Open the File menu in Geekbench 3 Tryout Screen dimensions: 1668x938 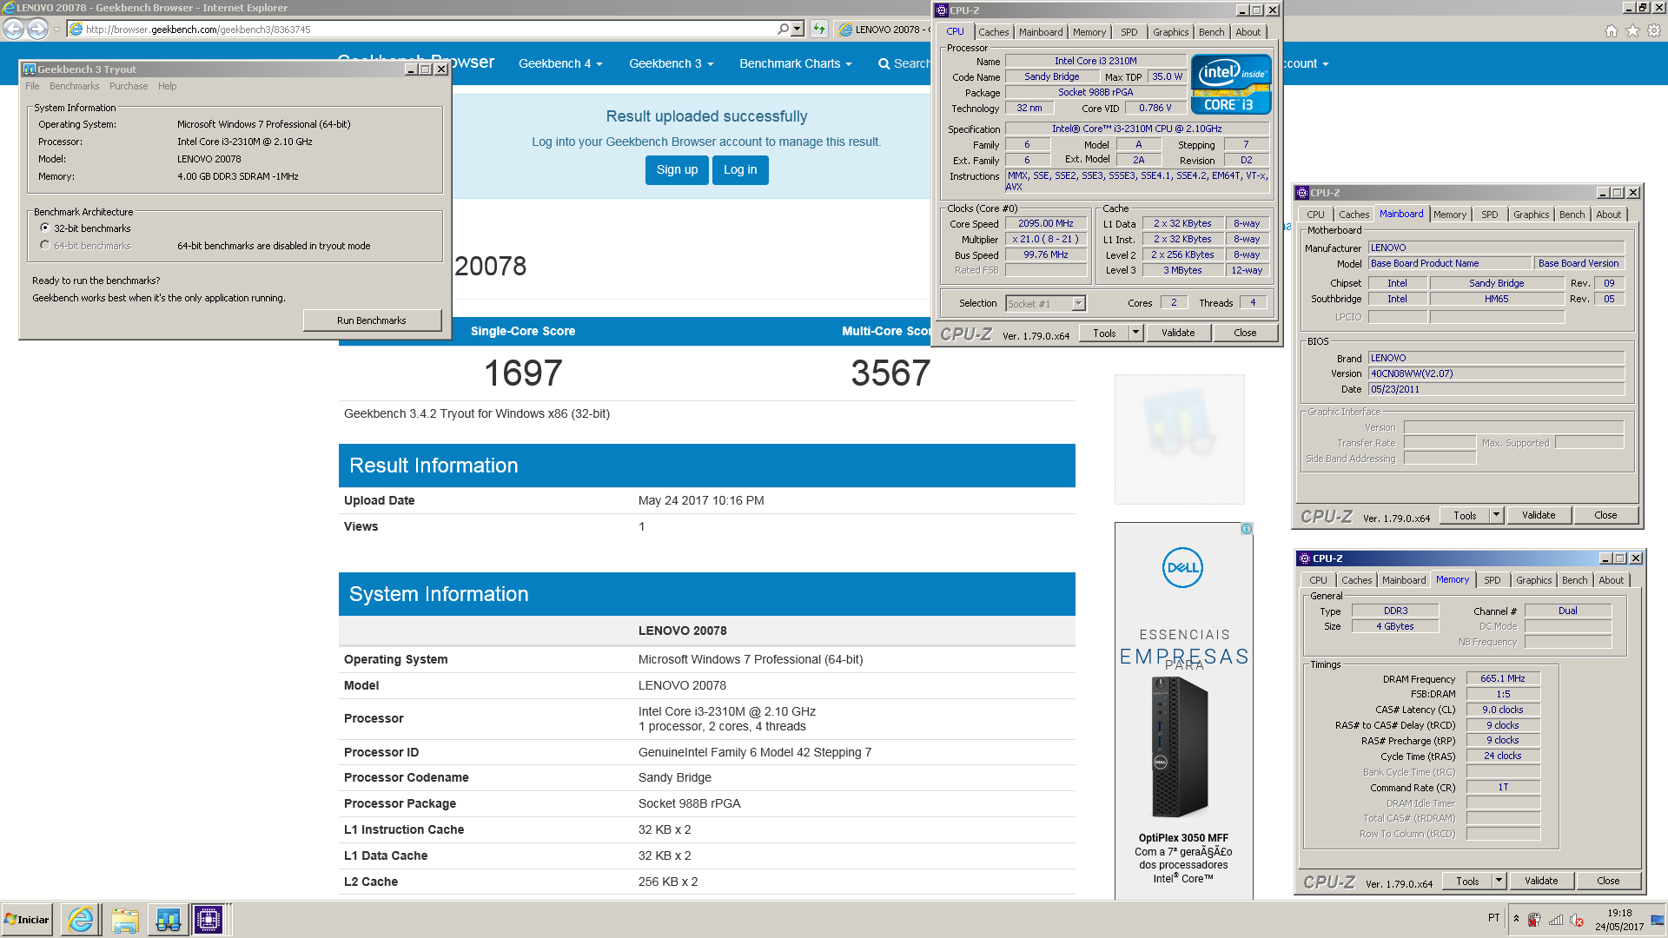click(32, 86)
